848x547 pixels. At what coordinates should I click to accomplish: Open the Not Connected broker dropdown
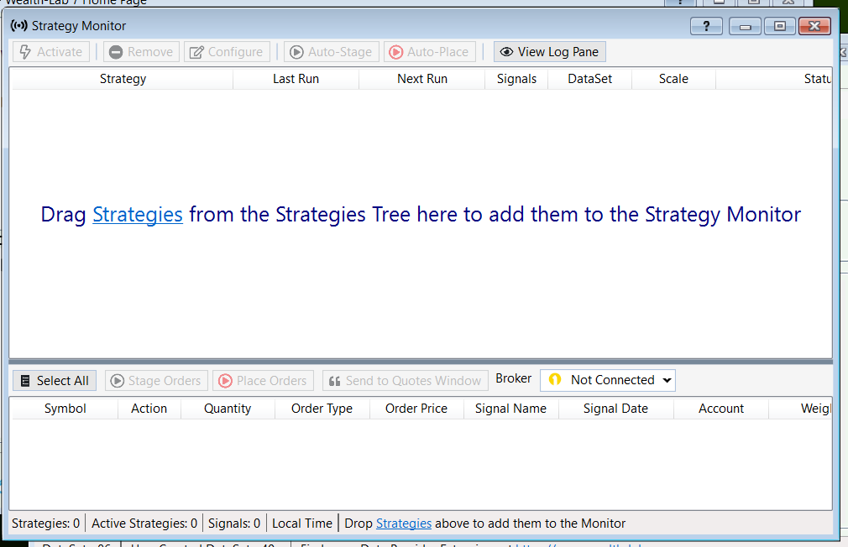point(608,380)
